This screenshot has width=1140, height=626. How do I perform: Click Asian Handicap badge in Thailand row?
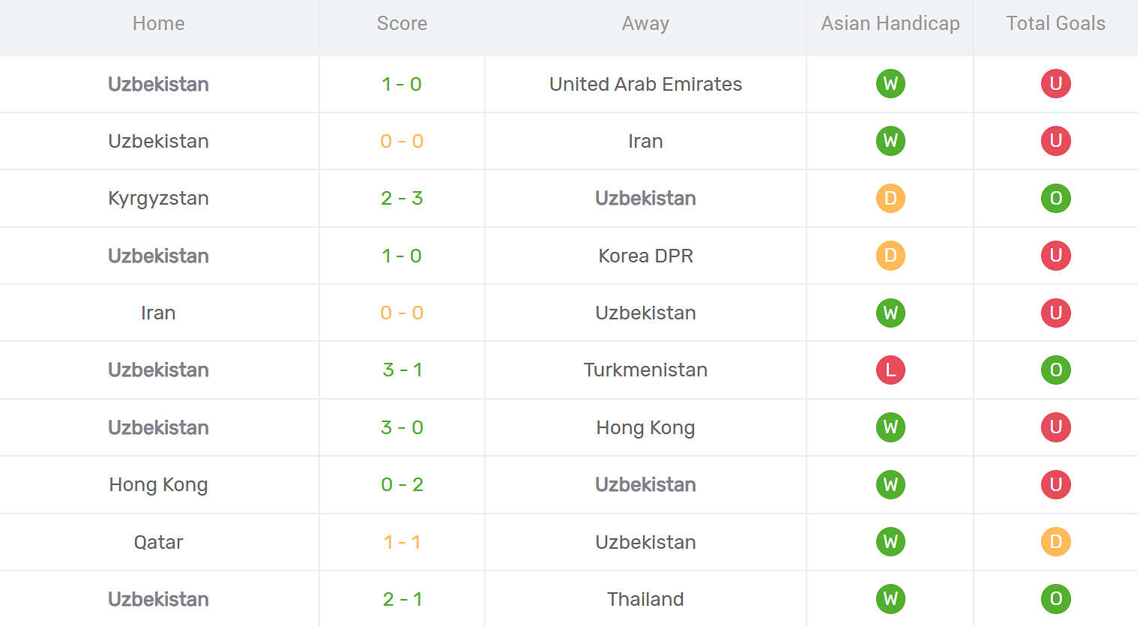pos(890,599)
